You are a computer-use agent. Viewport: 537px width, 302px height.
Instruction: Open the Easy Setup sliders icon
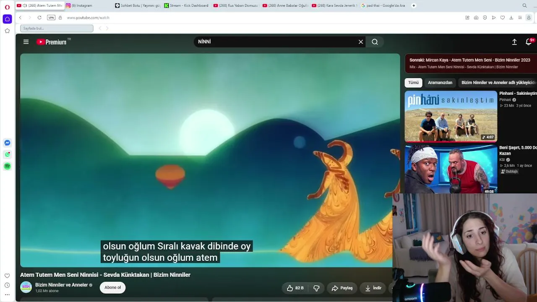click(x=520, y=18)
